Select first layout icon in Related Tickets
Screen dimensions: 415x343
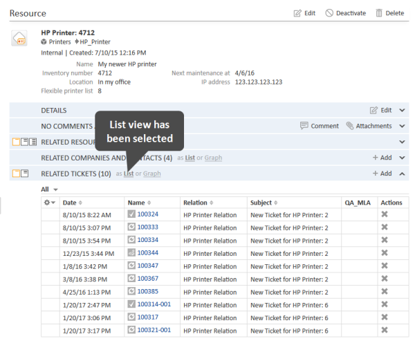pos(16,174)
